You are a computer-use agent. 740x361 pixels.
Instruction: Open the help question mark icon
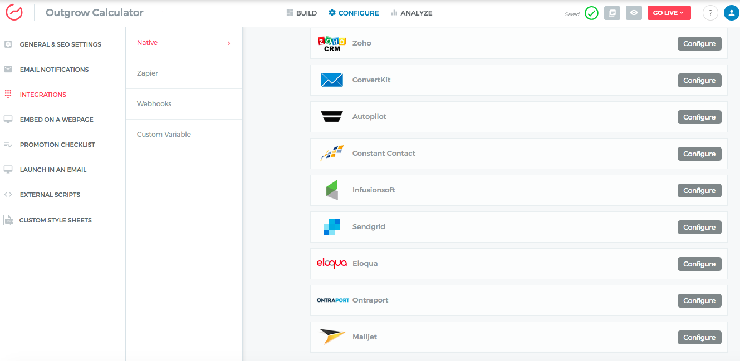710,13
